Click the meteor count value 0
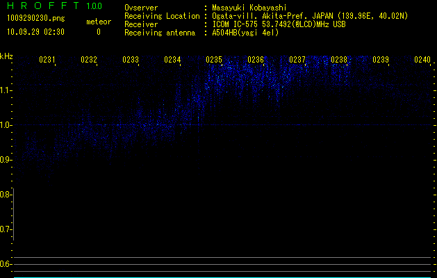This screenshot has height=278, width=437. 99,32
